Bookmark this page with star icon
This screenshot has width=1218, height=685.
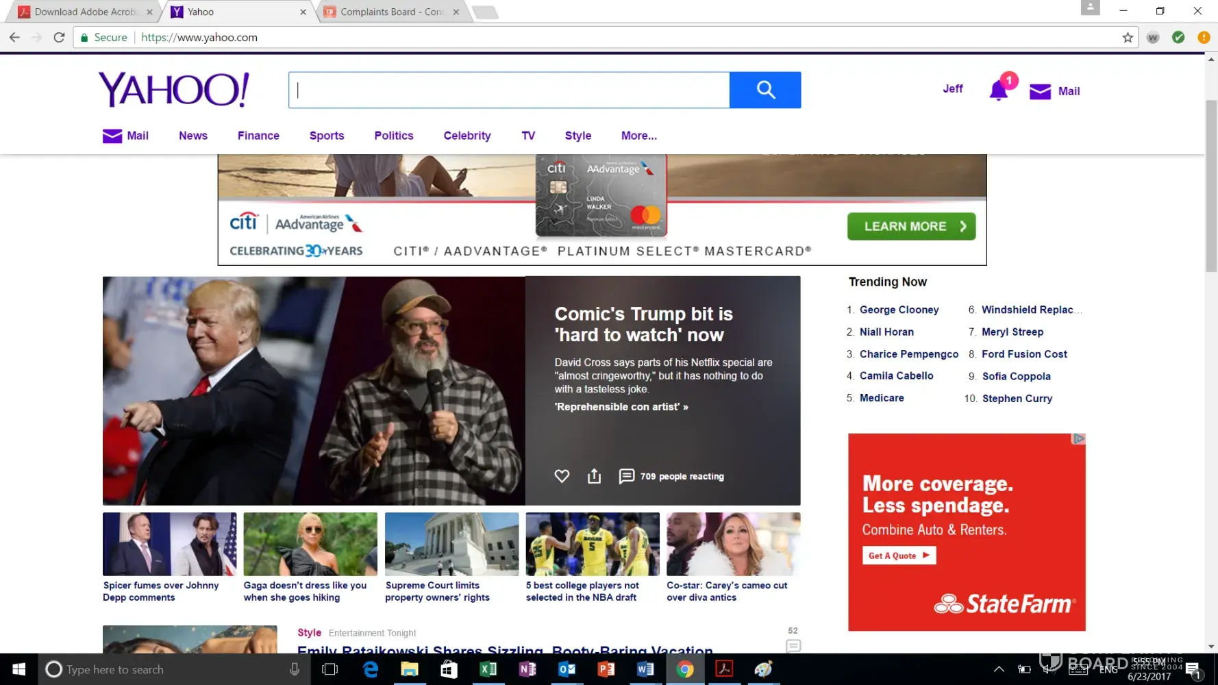click(x=1128, y=38)
